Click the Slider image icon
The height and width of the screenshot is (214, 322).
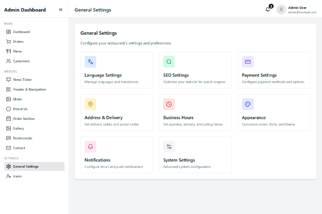pos(9,99)
